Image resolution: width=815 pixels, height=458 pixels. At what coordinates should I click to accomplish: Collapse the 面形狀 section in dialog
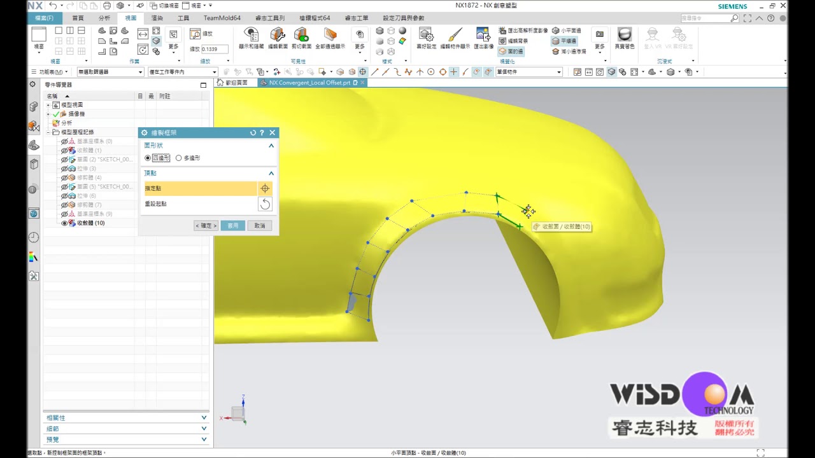[271, 146]
